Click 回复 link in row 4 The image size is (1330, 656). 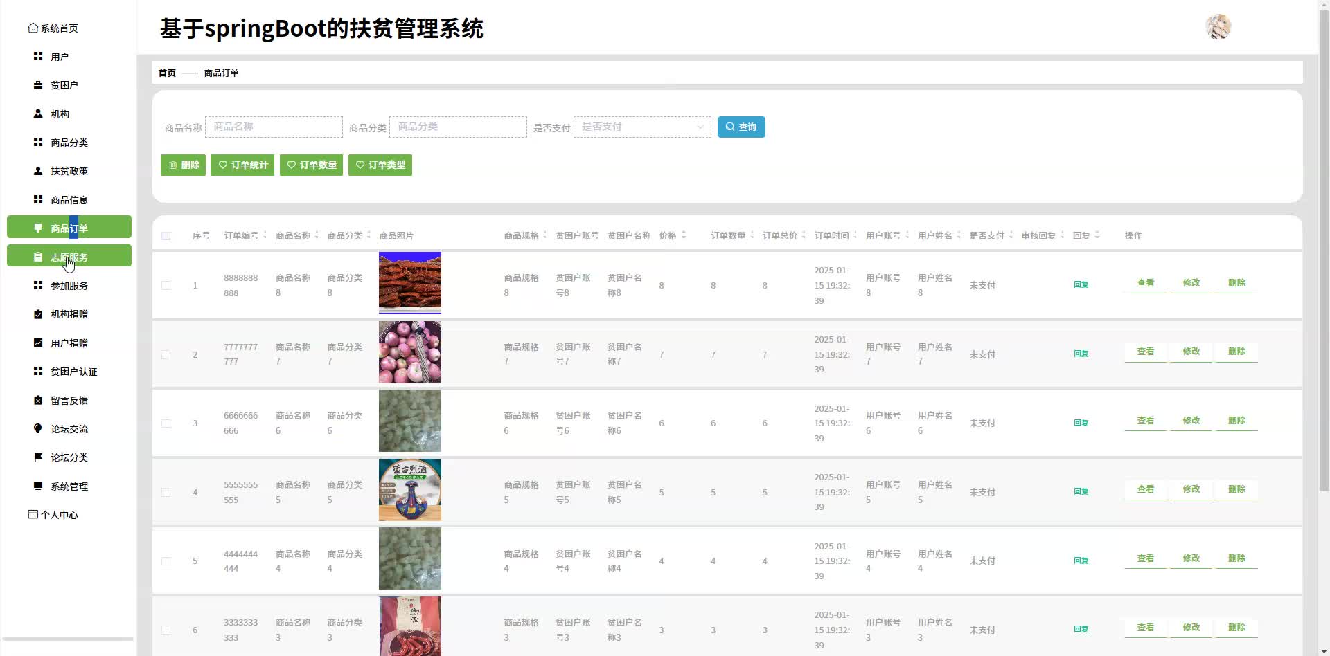1081,491
